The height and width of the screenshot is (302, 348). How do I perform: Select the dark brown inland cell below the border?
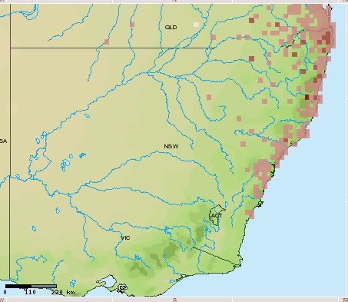click(251, 59)
